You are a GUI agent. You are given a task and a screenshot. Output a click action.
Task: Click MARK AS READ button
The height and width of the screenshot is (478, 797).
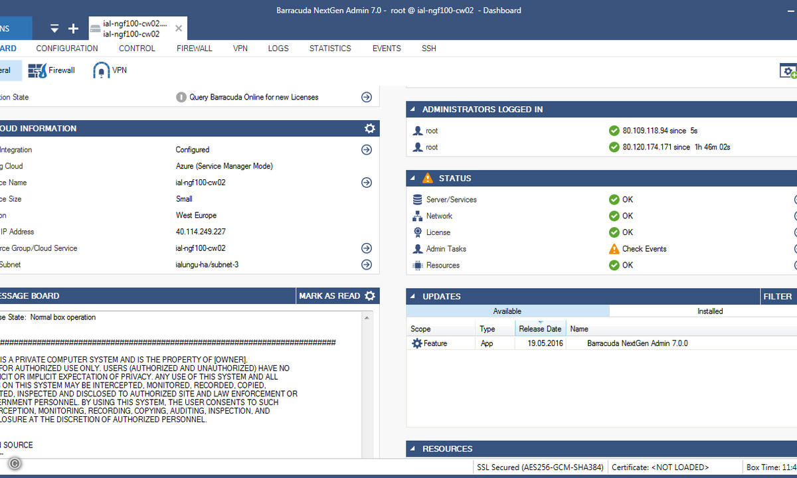pos(329,296)
